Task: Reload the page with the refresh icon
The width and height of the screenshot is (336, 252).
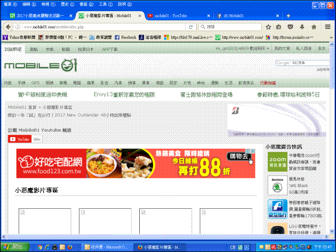Action: [191, 27]
